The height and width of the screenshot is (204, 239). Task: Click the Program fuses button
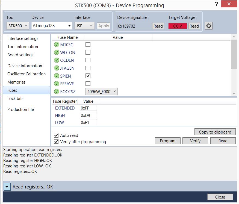pyautogui.click(x=167, y=141)
